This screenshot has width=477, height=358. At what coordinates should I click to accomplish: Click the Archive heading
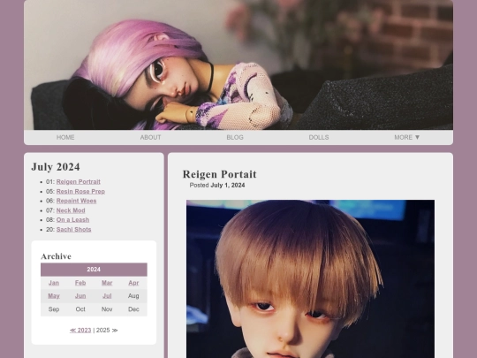(x=56, y=256)
